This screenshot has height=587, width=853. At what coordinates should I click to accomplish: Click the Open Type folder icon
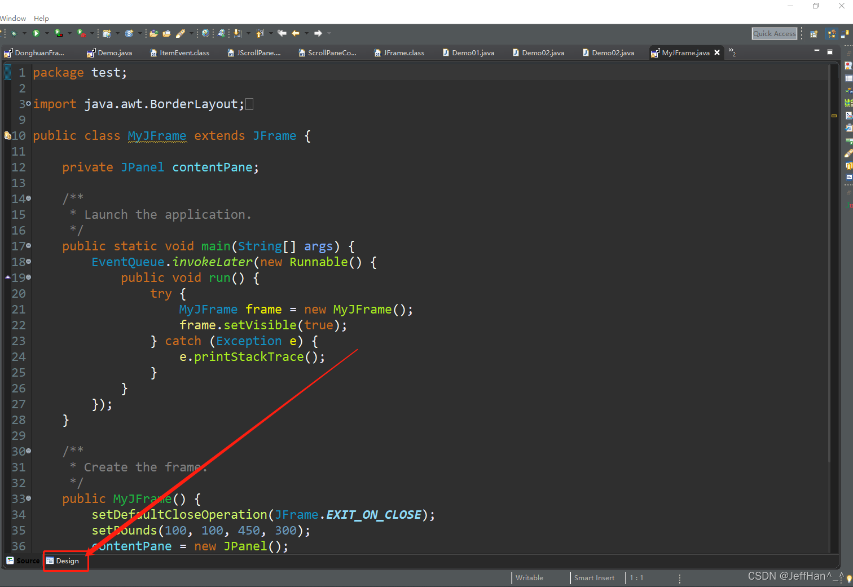point(153,34)
